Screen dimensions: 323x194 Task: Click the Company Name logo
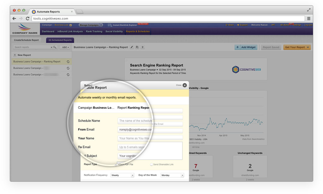tap(25, 29)
